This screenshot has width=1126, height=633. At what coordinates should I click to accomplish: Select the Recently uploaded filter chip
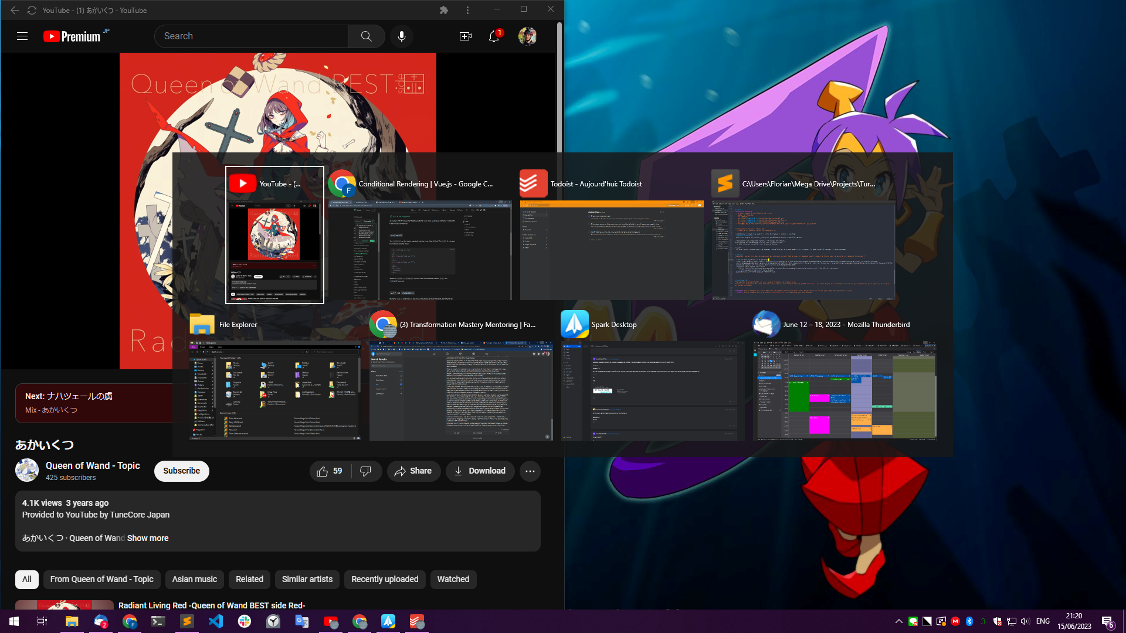click(x=385, y=579)
